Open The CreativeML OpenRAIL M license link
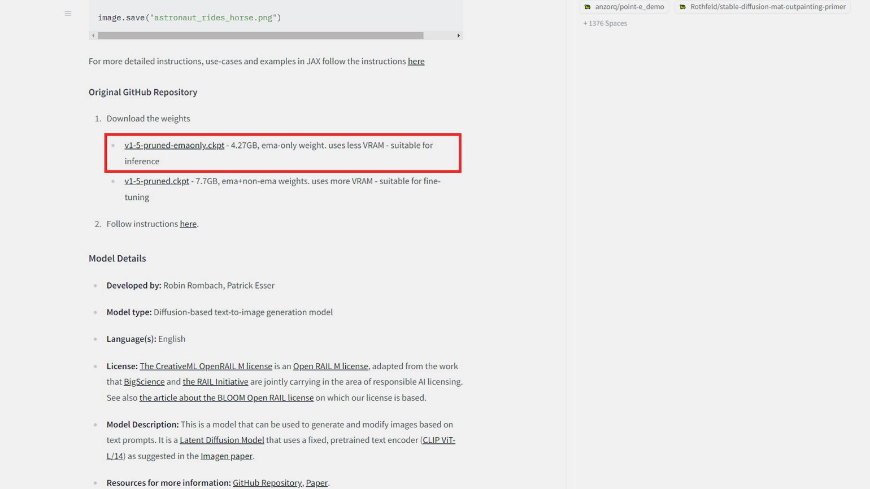Viewport: 870px width, 489px height. (x=206, y=366)
